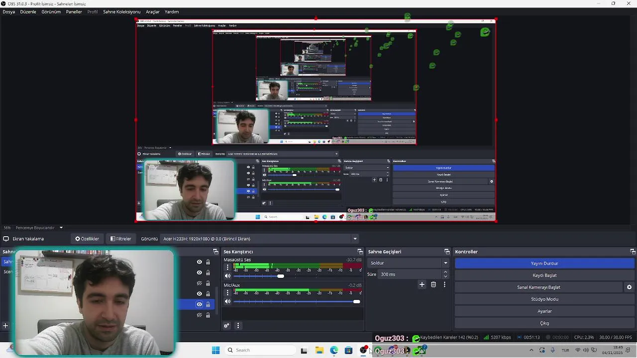Click Sanal Kamerayı Başlat button

click(538, 287)
